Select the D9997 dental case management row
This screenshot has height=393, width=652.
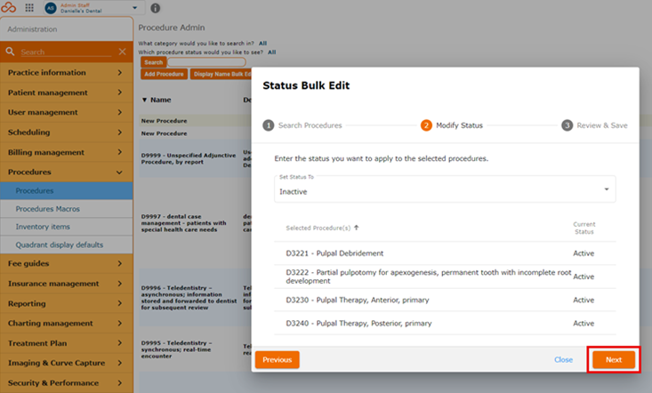[x=196, y=223]
